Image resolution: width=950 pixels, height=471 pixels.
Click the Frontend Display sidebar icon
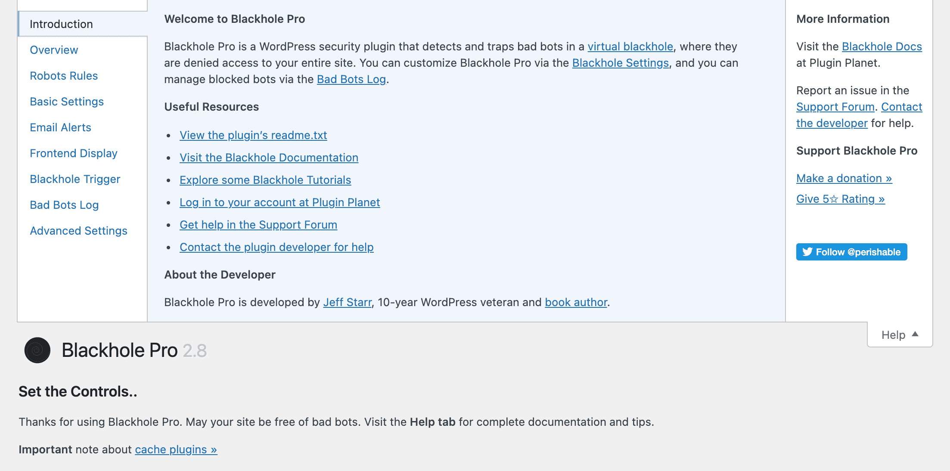pos(73,152)
